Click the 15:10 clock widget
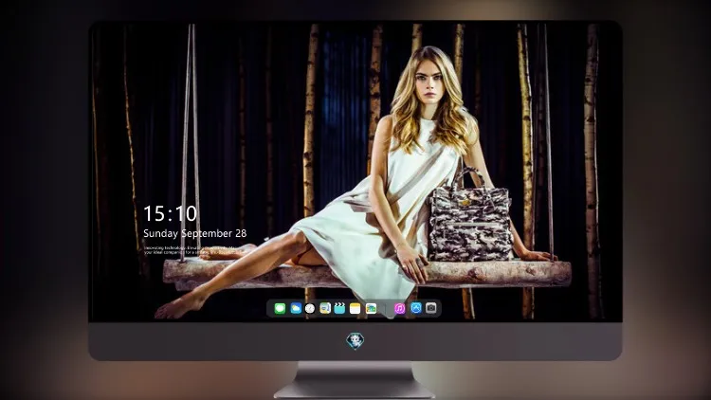Image resolution: width=711 pixels, height=400 pixels. (x=170, y=213)
